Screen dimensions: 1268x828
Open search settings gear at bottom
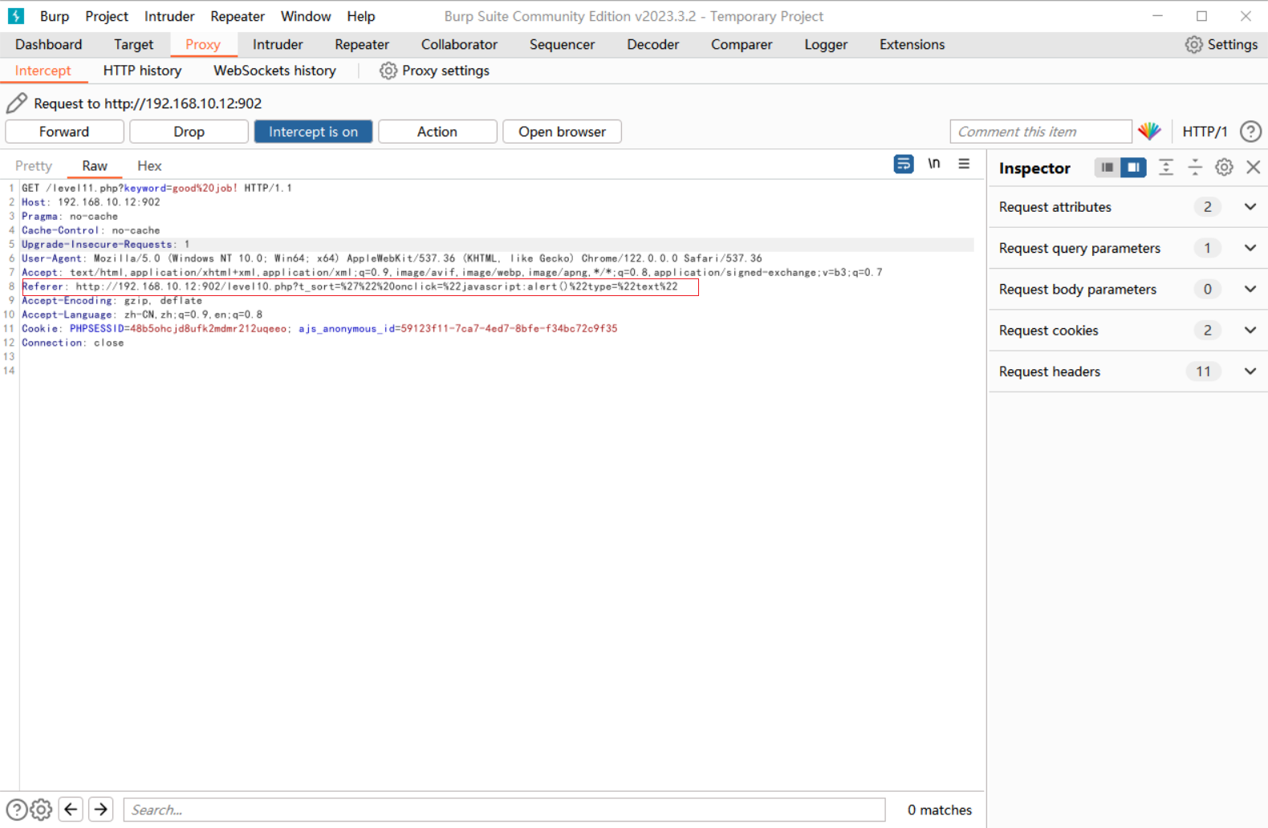pos(41,810)
